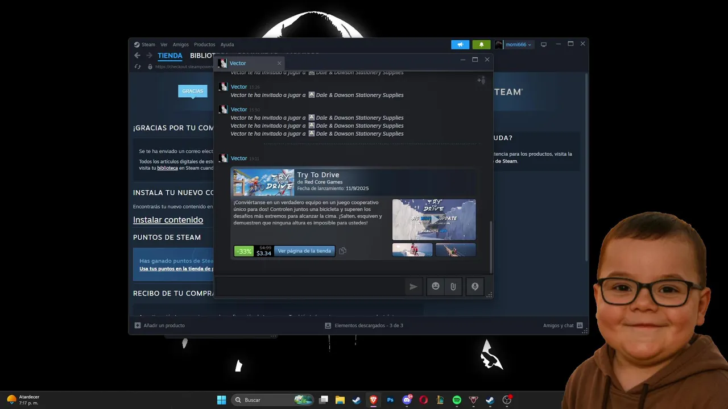Go back with the Steam back arrow

pos(137,55)
